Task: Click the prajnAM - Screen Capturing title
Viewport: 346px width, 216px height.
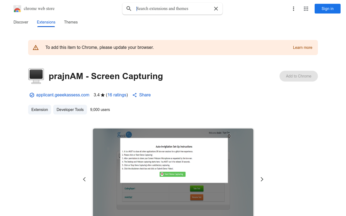Action: tap(106, 76)
